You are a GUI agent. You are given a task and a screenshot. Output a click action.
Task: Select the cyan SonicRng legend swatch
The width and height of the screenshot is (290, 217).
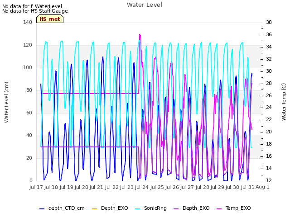pos(138,209)
